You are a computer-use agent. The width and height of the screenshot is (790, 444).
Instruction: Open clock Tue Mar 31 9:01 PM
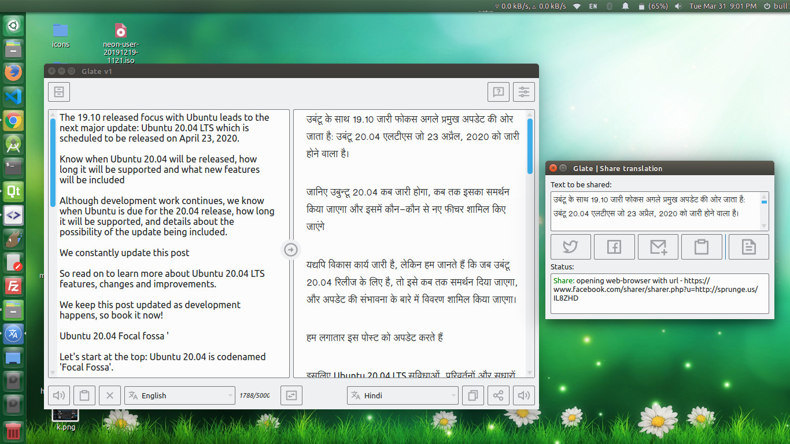pos(722,6)
